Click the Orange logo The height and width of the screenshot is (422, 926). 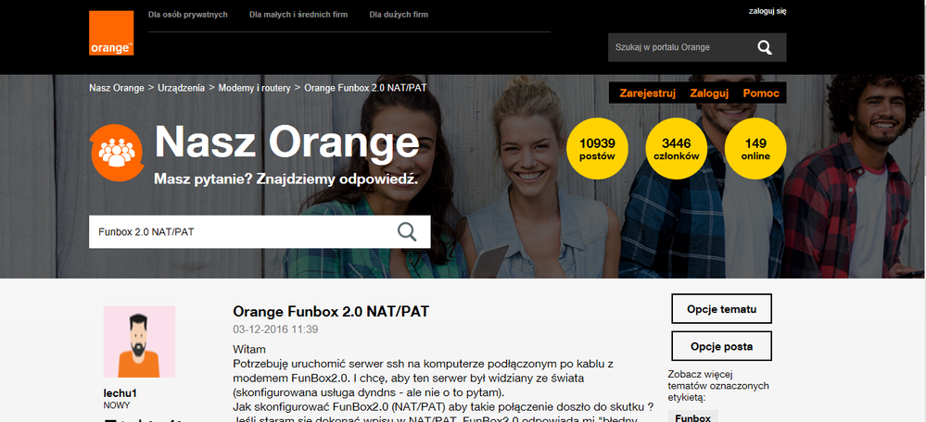click(111, 33)
